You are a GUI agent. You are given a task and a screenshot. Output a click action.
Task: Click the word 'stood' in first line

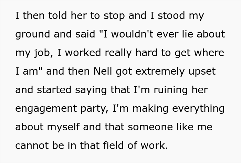click(x=171, y=16)
